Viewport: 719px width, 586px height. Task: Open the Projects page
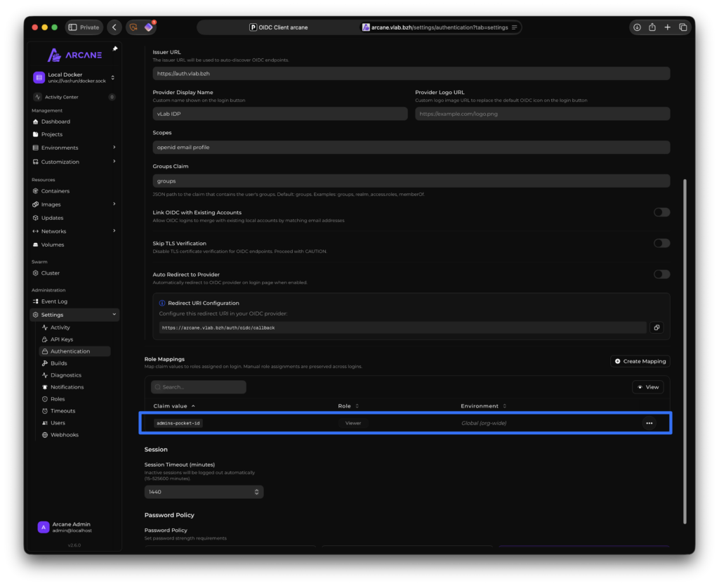(52, 134)
